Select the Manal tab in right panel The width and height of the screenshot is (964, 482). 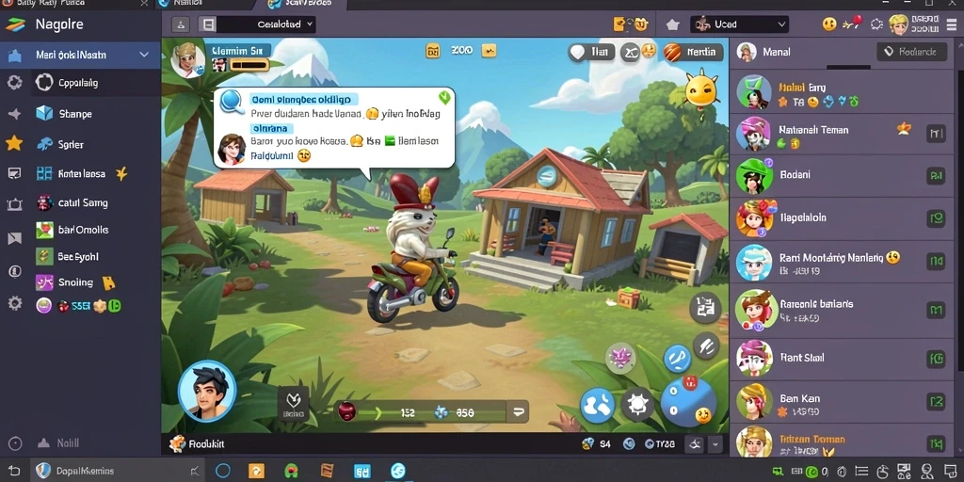click(x=763, y=53)
